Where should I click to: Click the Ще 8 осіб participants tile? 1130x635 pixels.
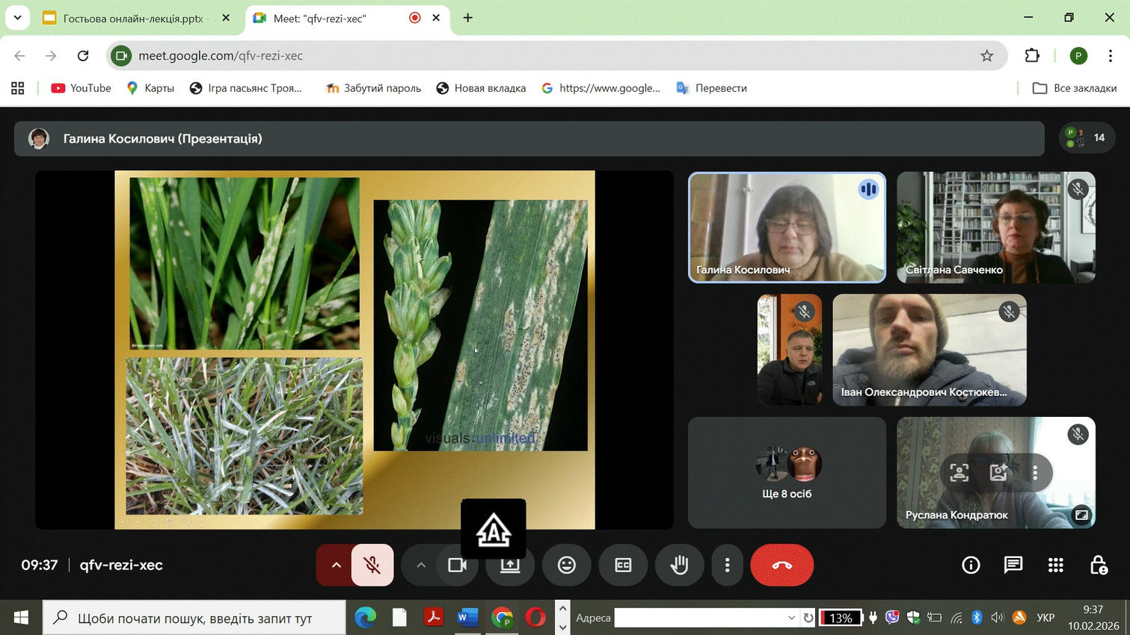pos(787,472)
